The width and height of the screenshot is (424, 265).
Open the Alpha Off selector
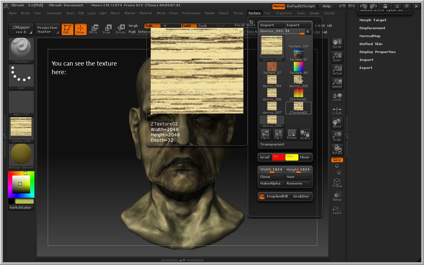click(x=21, y=103)
